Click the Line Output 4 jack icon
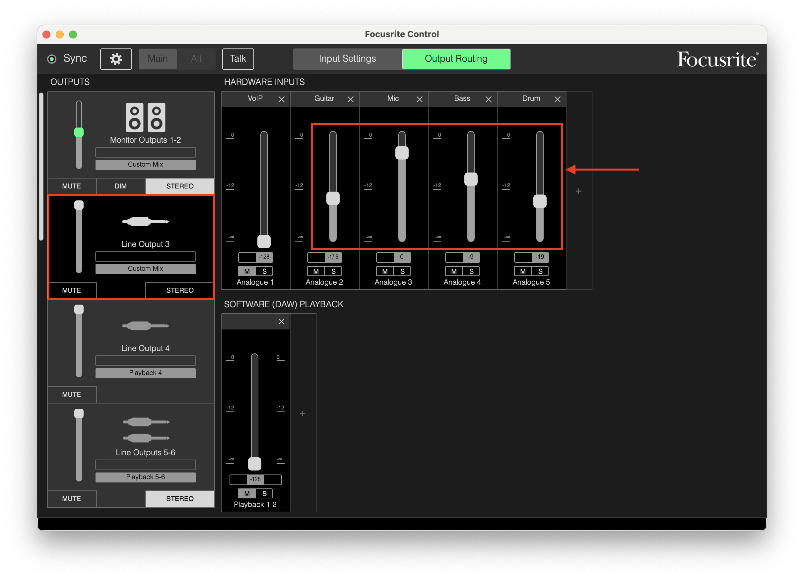This screenshot has height=580, width=804. (x=145, y=326)
